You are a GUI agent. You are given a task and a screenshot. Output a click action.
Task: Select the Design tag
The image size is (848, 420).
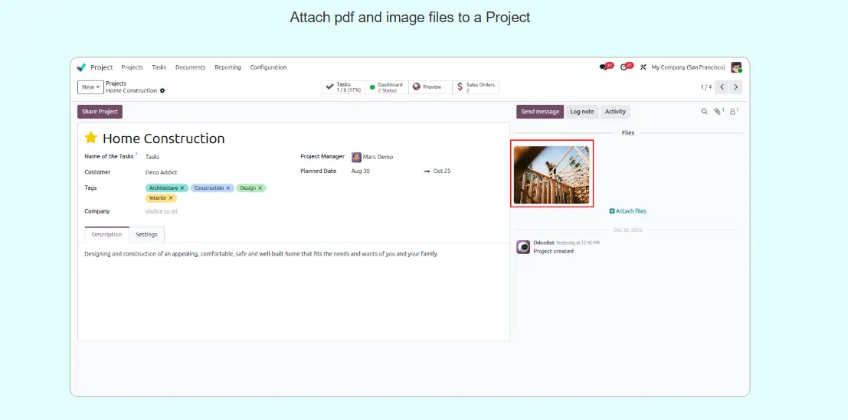(x=247, y=188)
